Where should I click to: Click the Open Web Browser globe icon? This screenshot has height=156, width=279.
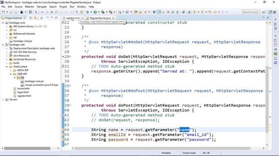coord(183,12)
